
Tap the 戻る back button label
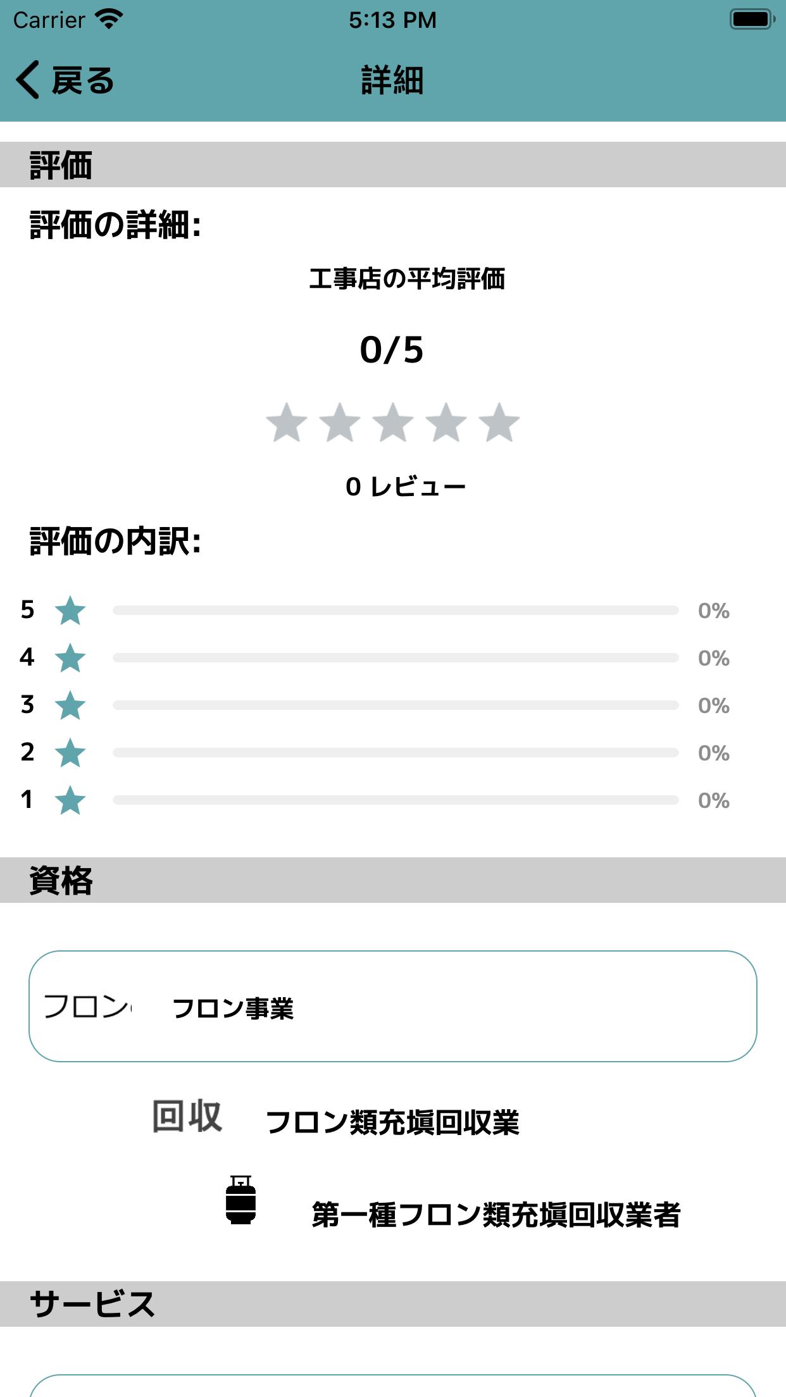(x=83, y=80)
